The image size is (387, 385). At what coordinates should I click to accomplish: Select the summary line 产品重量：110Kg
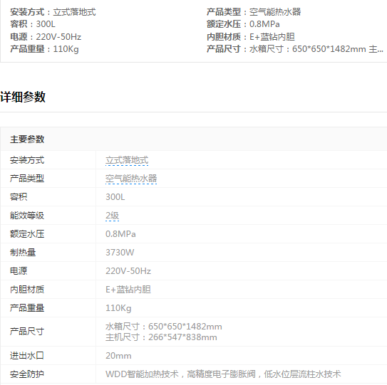tap(44, 49)
